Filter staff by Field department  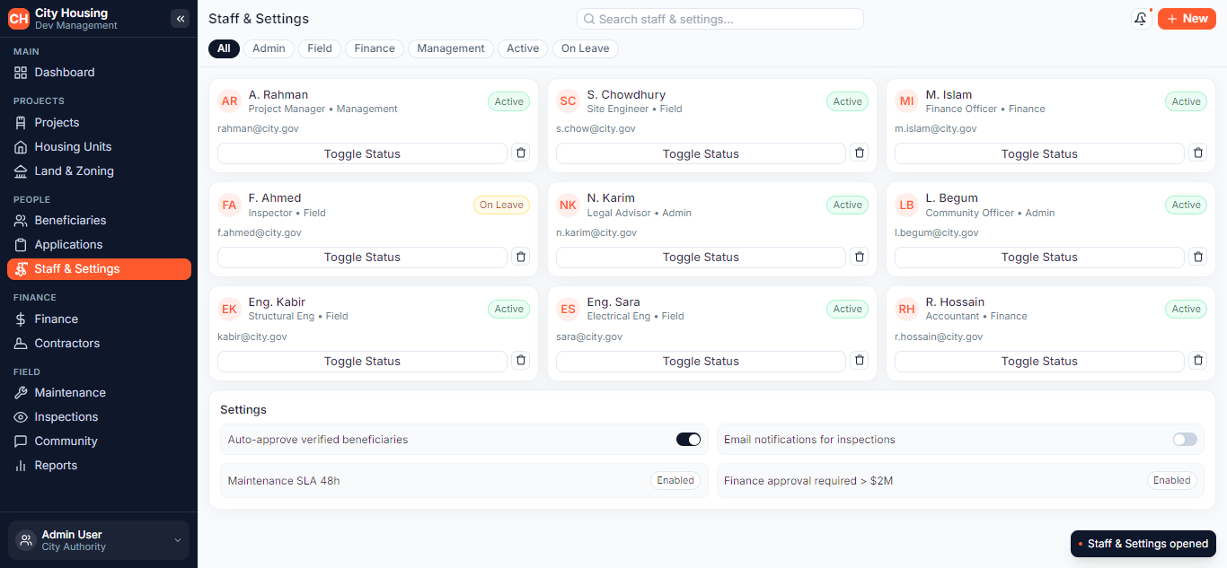[x=320, y=48]
